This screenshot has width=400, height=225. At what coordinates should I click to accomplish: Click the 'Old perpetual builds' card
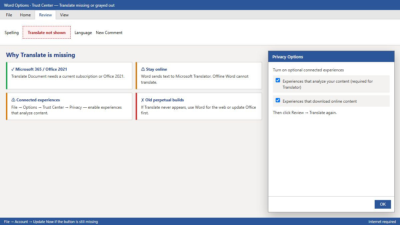[x=199, y=106]
